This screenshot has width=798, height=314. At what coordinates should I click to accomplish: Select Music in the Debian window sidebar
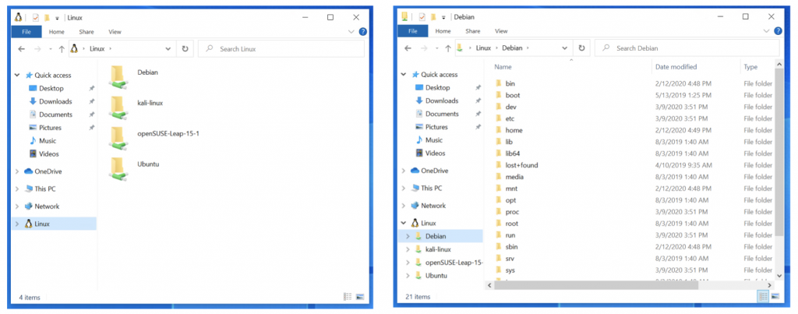433,140
